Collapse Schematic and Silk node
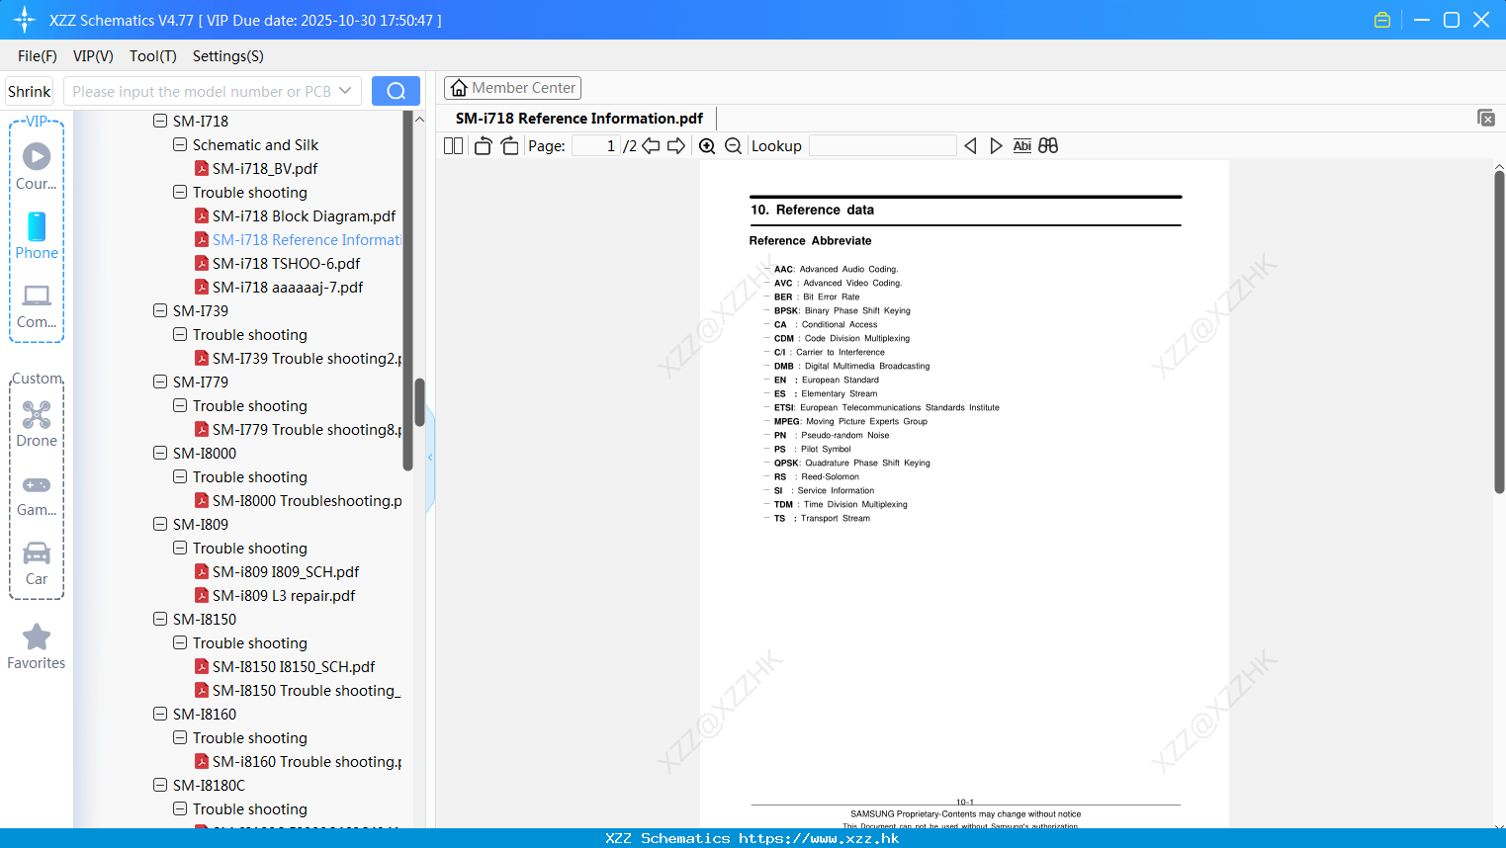 (180, 144)
